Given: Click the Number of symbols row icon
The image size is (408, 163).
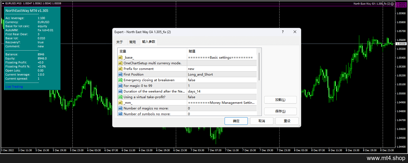Looking at the screenshot, I should click(120, 114).
